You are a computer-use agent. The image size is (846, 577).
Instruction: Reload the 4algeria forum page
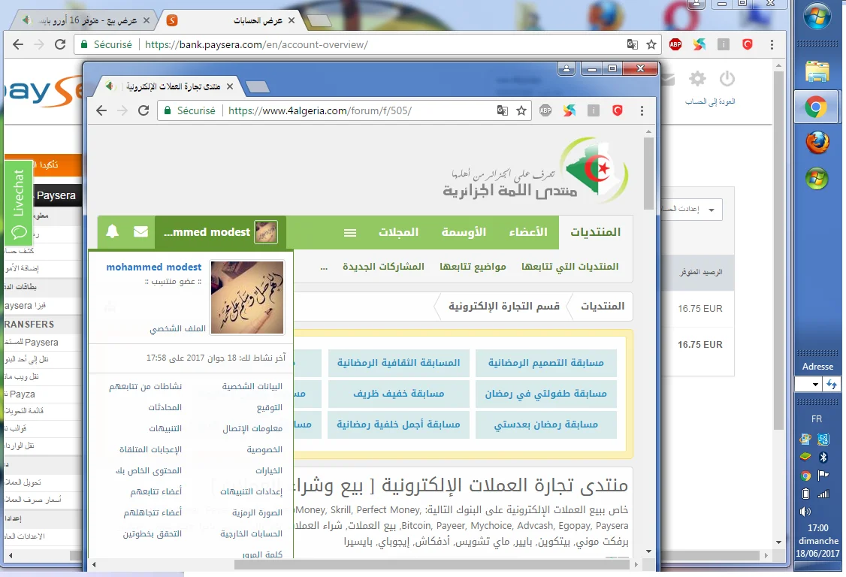(144, 110)
